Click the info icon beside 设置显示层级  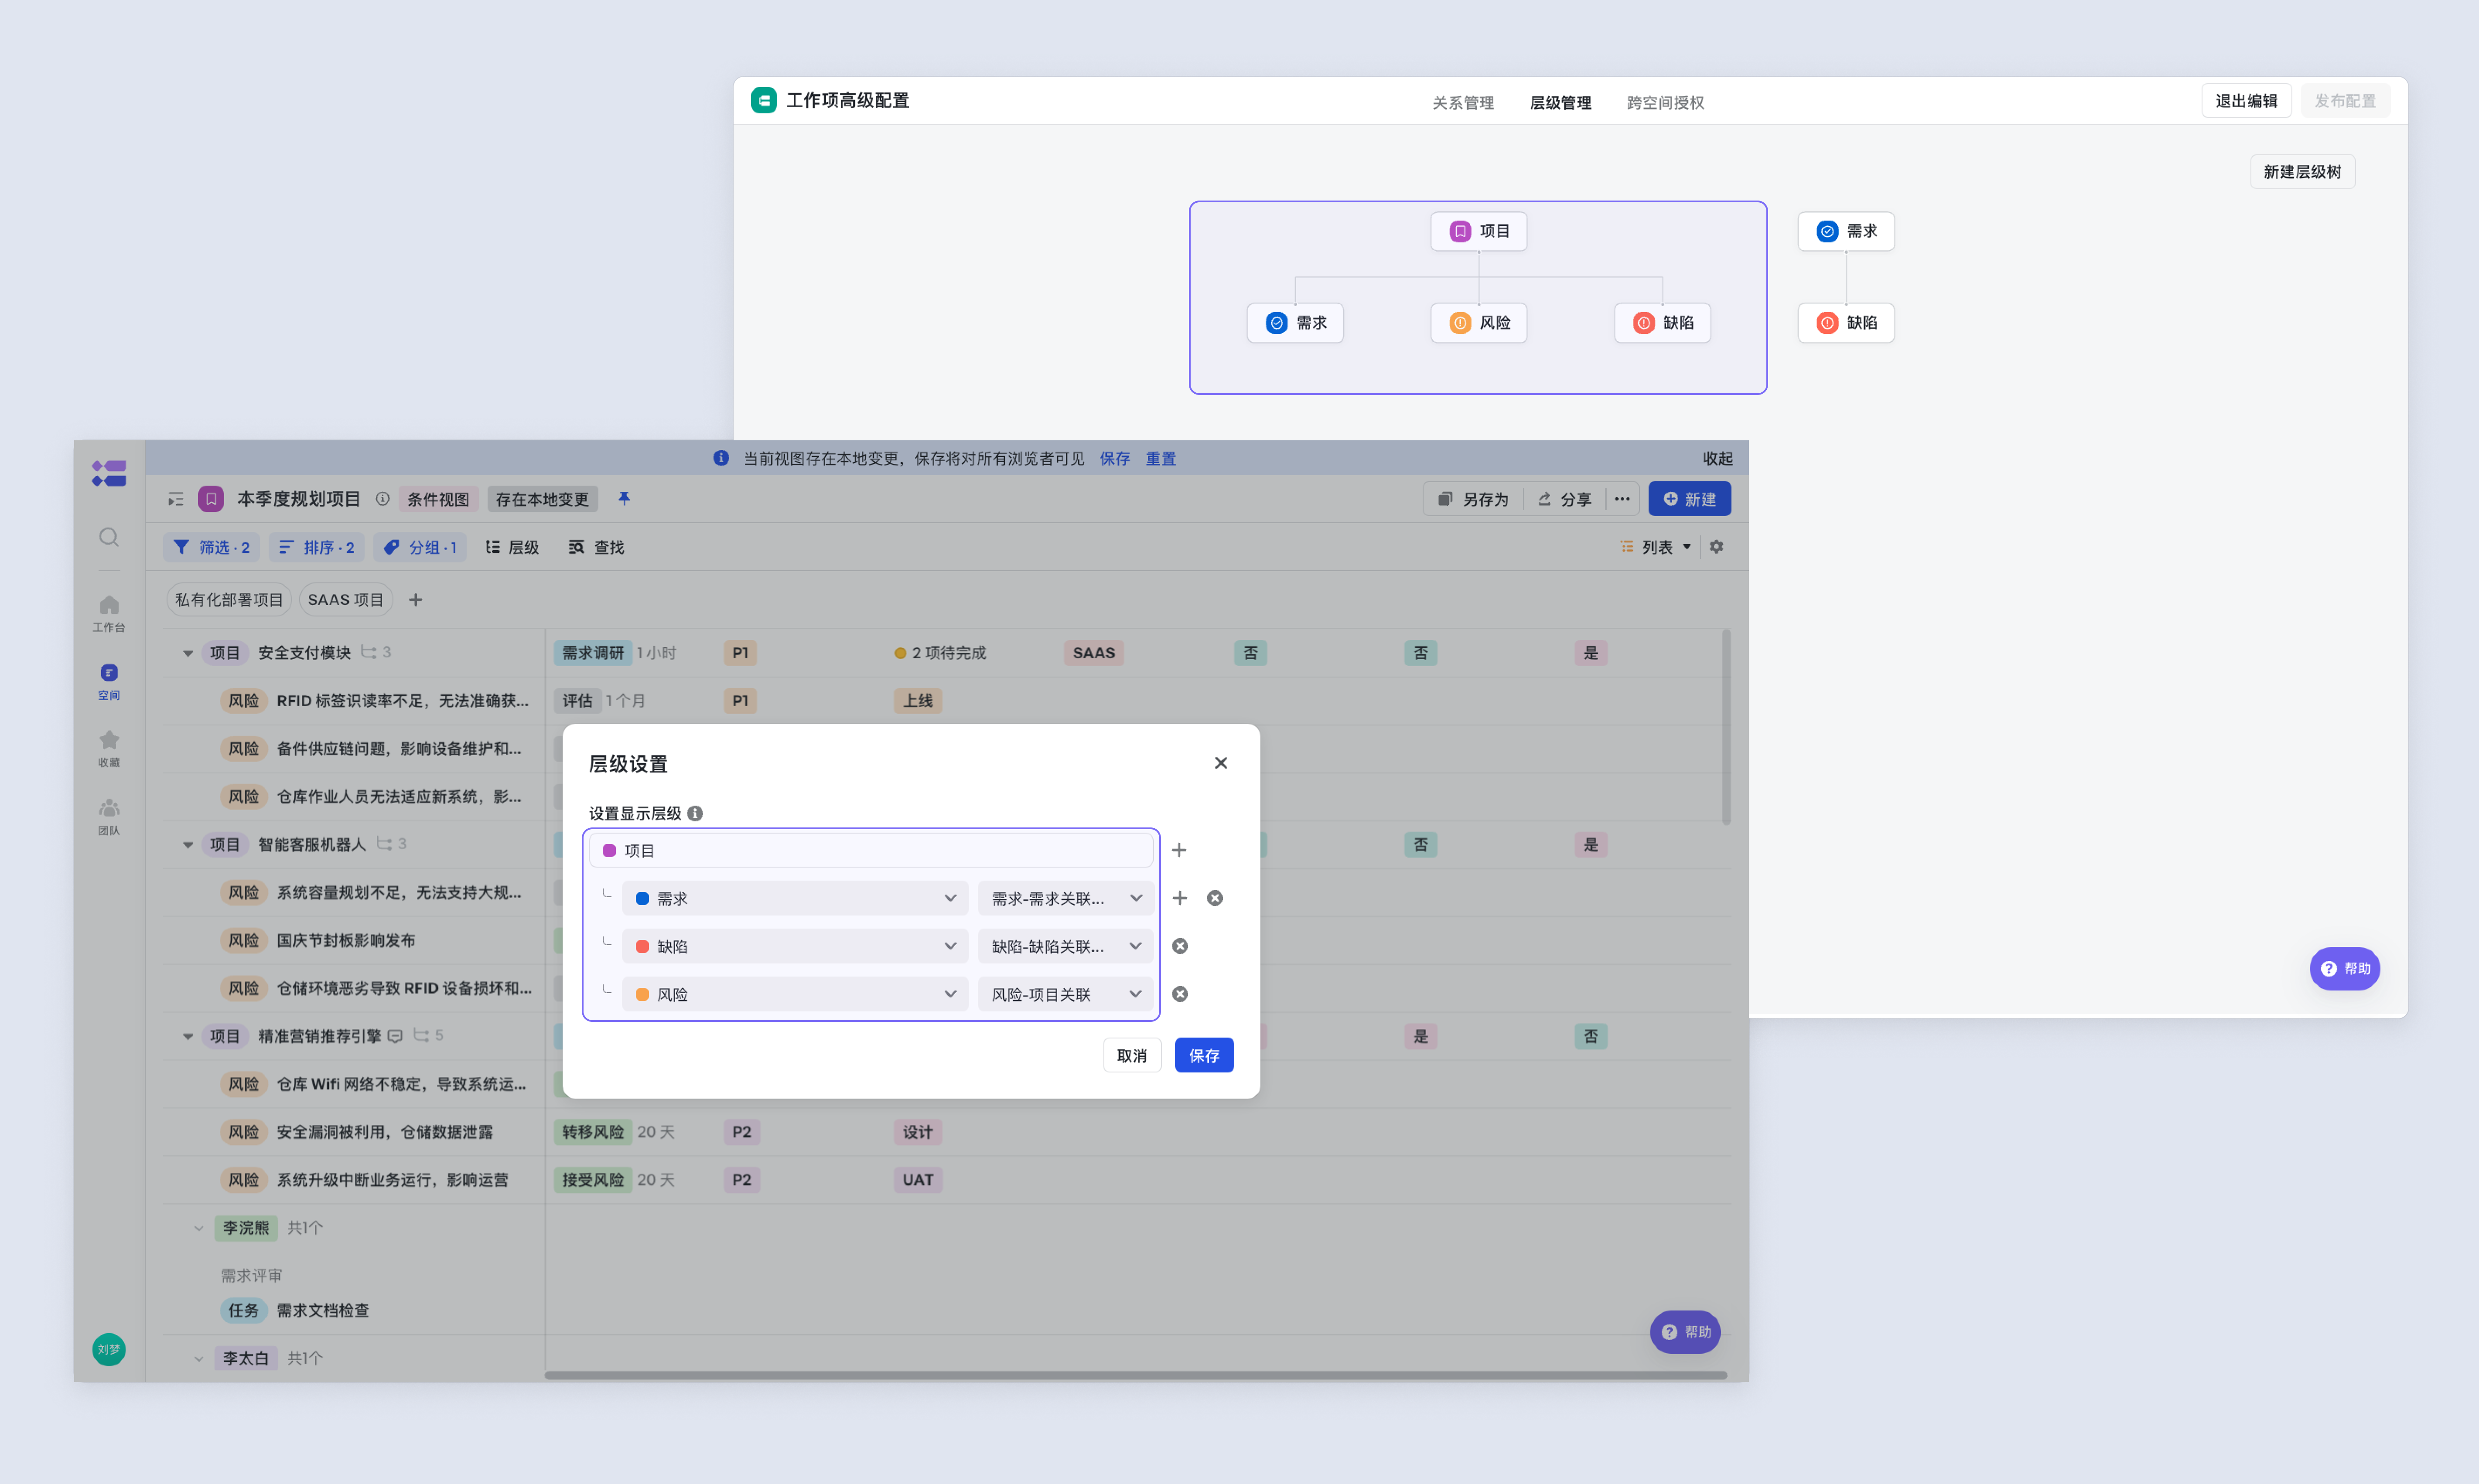click(695, 813)
